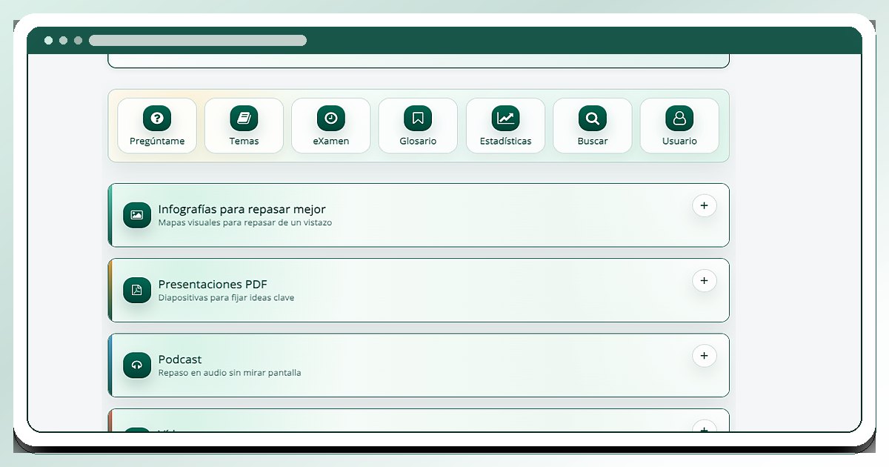Click the Infografías para repasar mejor title

point(242,209)
